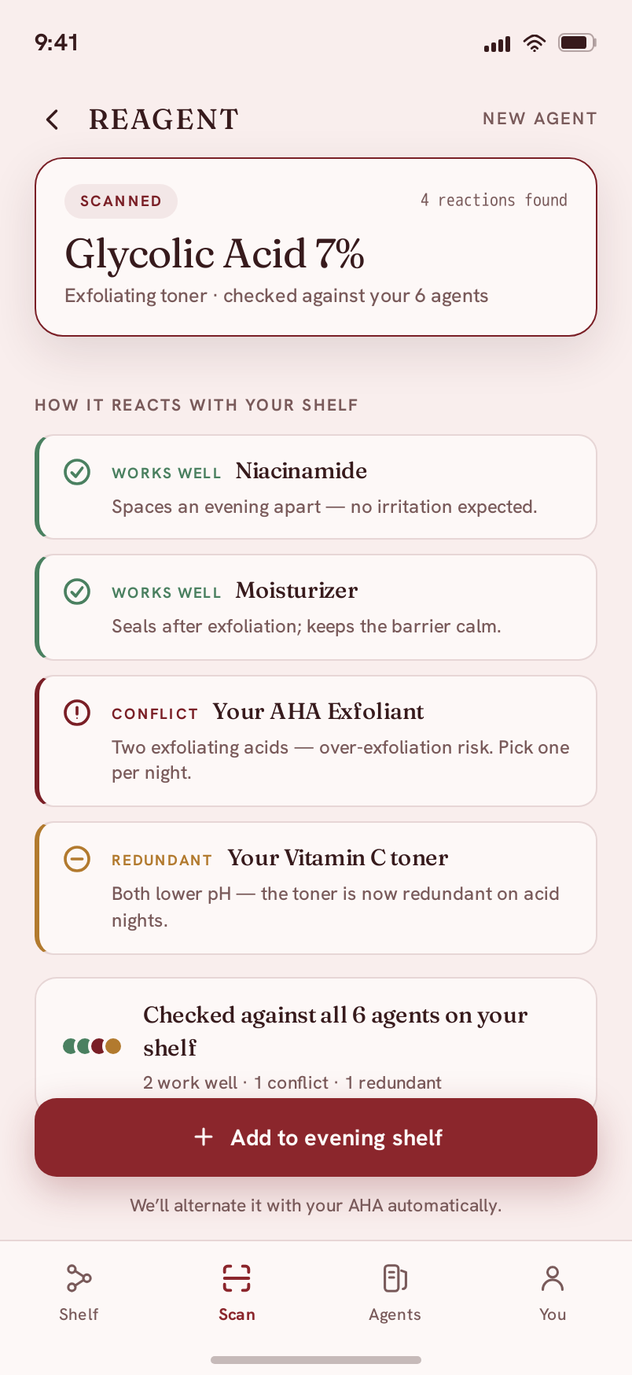The image size is (632, 1375).
Task: Click the NEW AGENT link
Action: coord(540,119)
